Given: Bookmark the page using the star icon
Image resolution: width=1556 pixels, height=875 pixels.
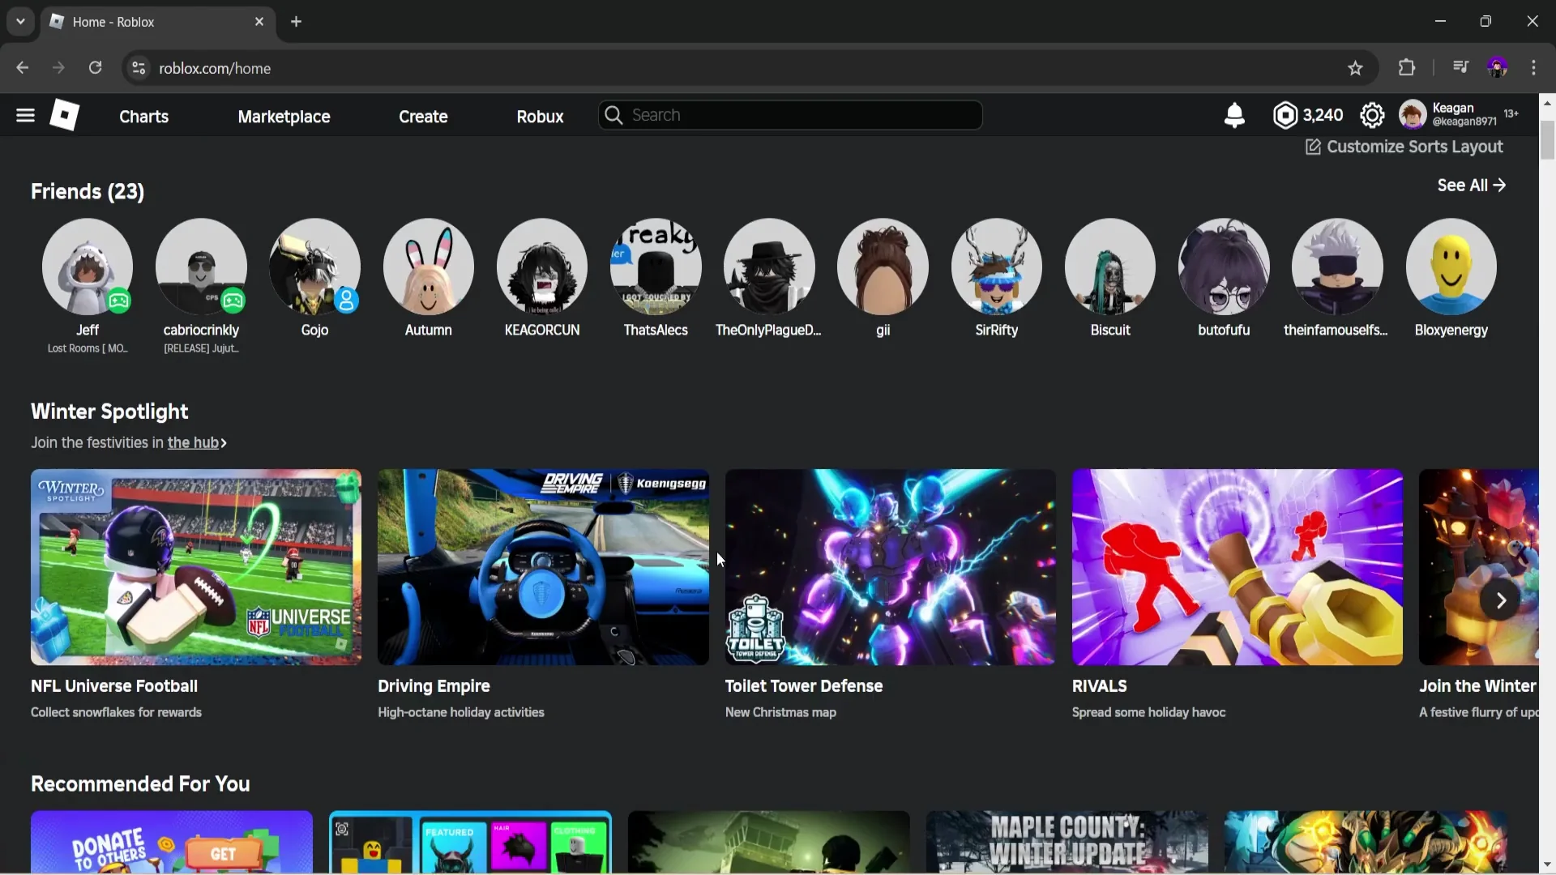Looking at the screenshot, I should tap(1355, 68).
